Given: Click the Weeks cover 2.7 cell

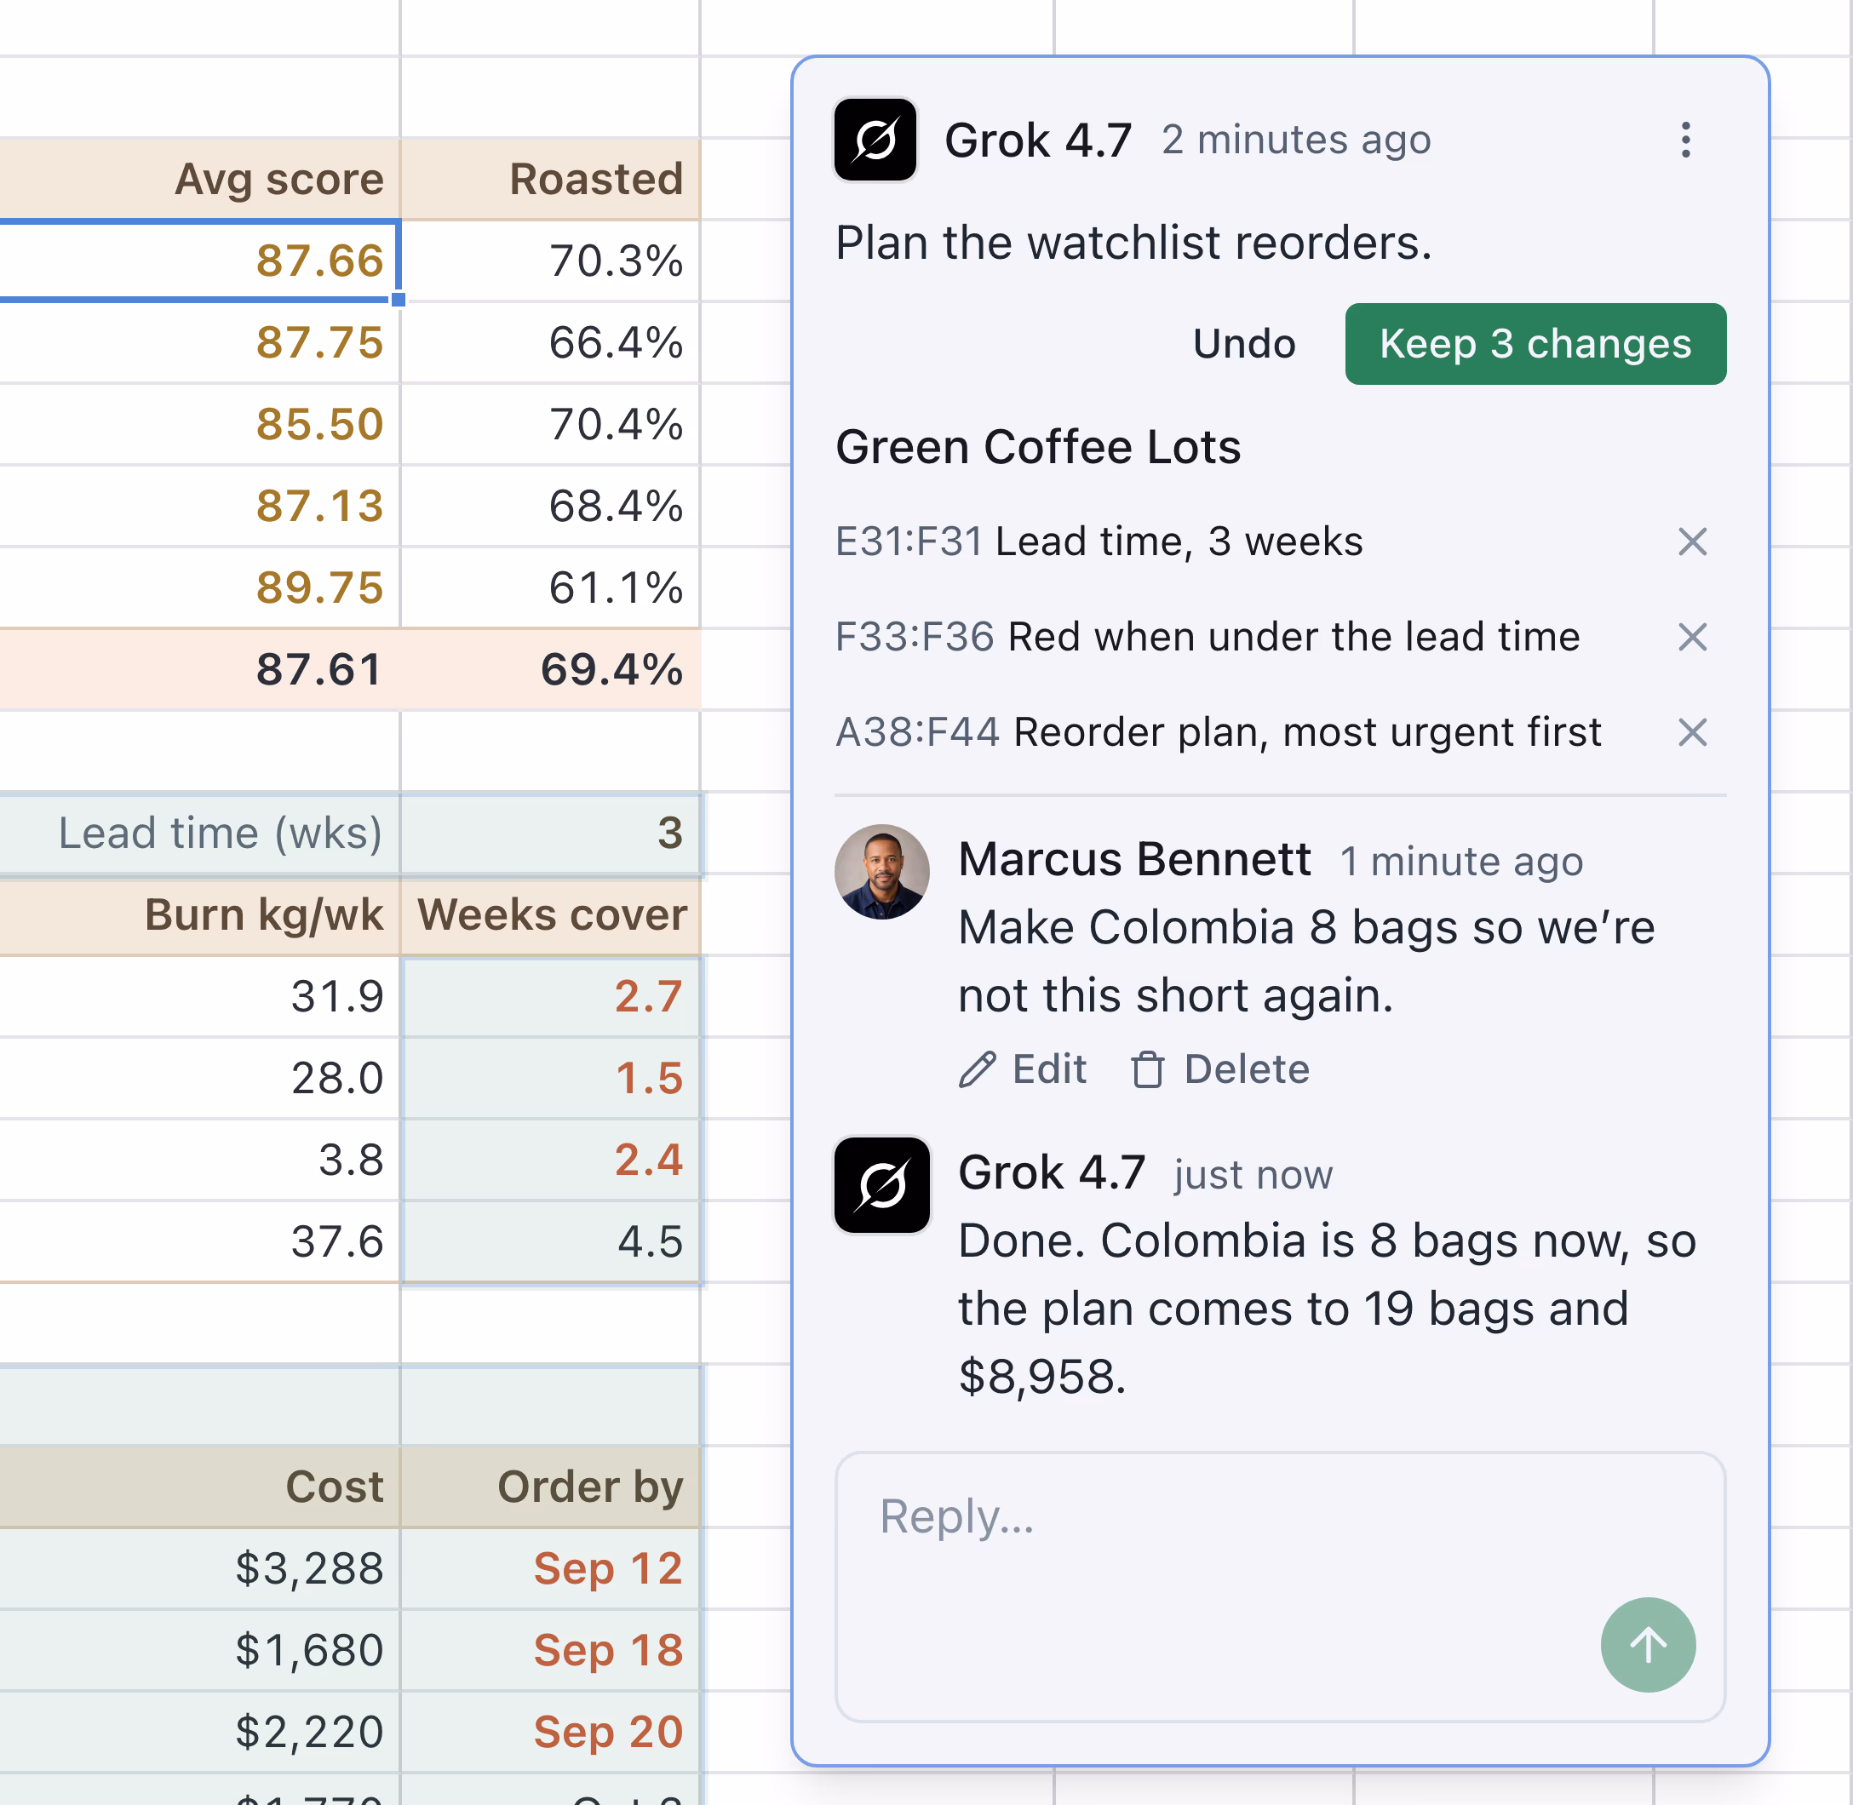Looking at the screenshot, I should 550,996.
